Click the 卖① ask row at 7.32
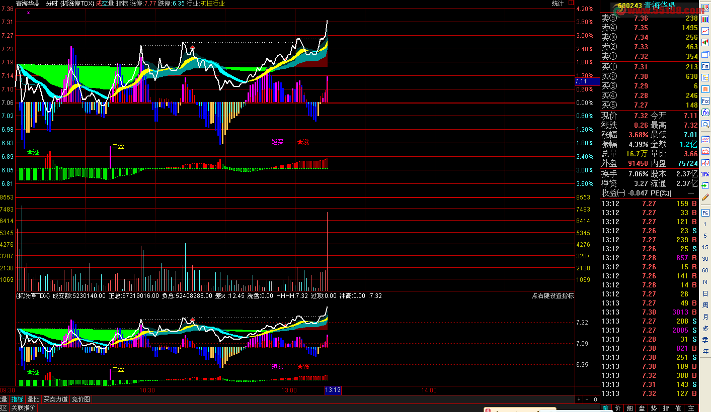 click(x=650, y=57)
